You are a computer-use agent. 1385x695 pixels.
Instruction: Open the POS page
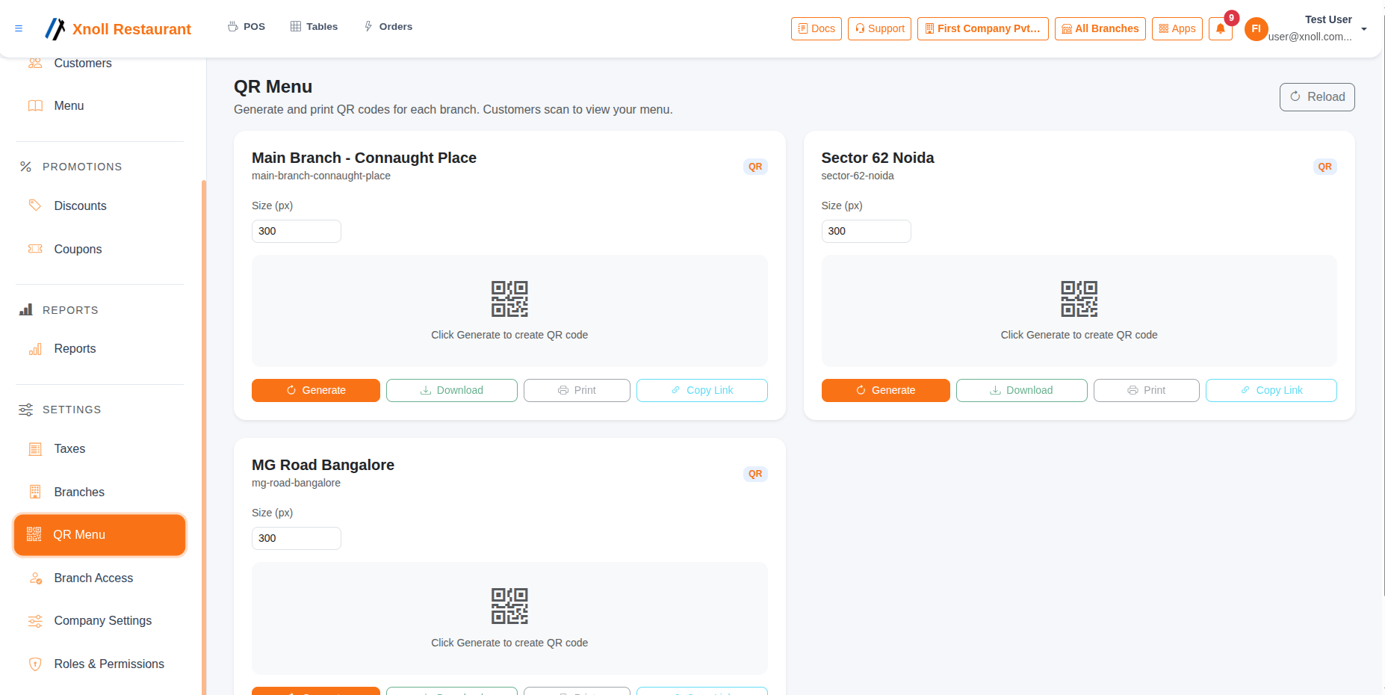coord(247,26)
